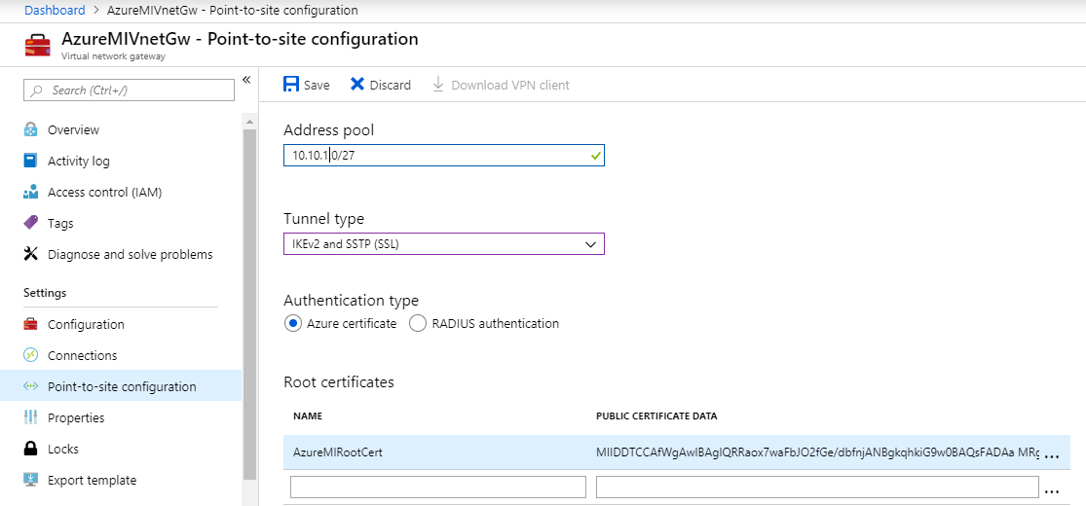Select Point-to-site configuration item
This screenshot has height=506, width=1086.
pos(122,386)
